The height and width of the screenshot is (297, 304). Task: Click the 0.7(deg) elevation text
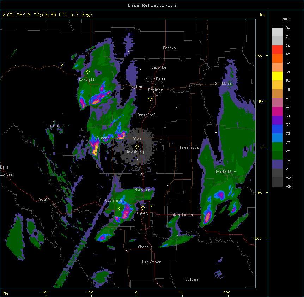click(x=81, y=15)
